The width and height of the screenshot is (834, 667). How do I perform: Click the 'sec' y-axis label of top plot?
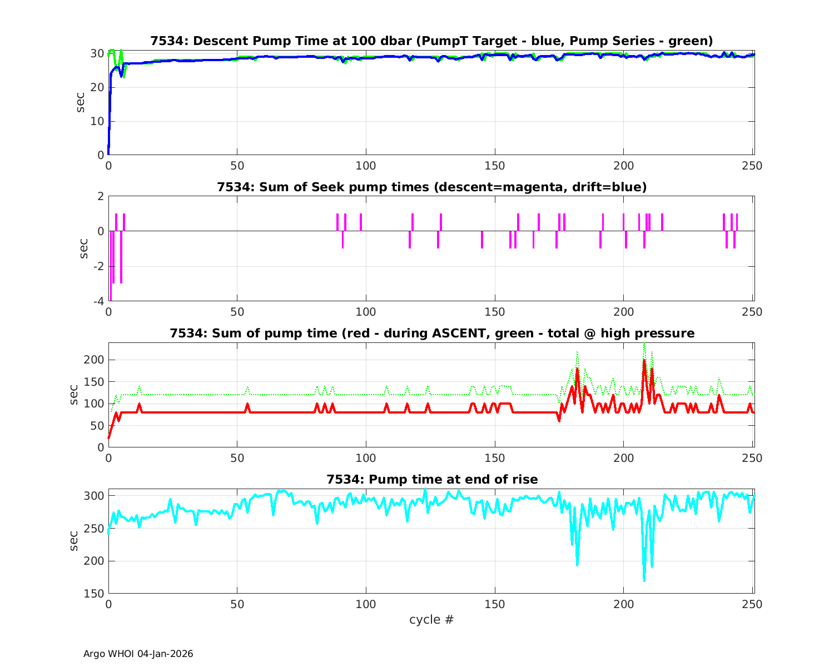click(x=81, y=103)
